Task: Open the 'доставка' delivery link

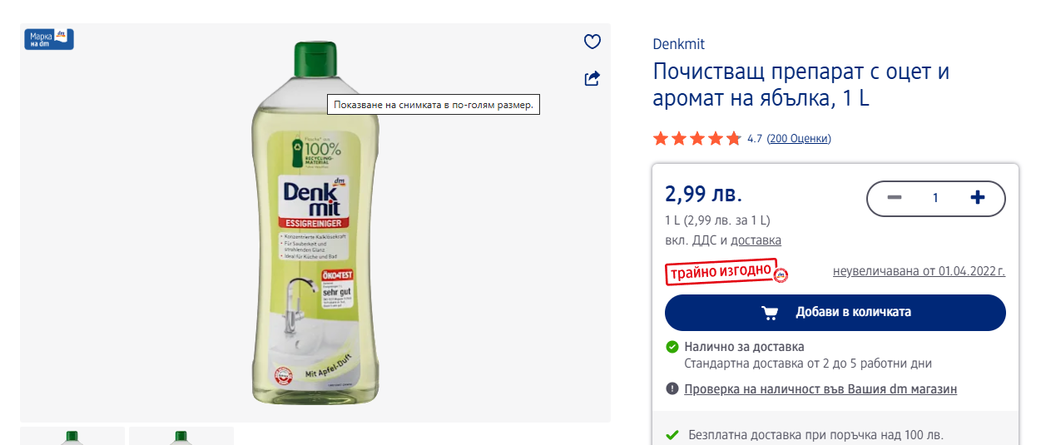Action: [x=756, y=240]
